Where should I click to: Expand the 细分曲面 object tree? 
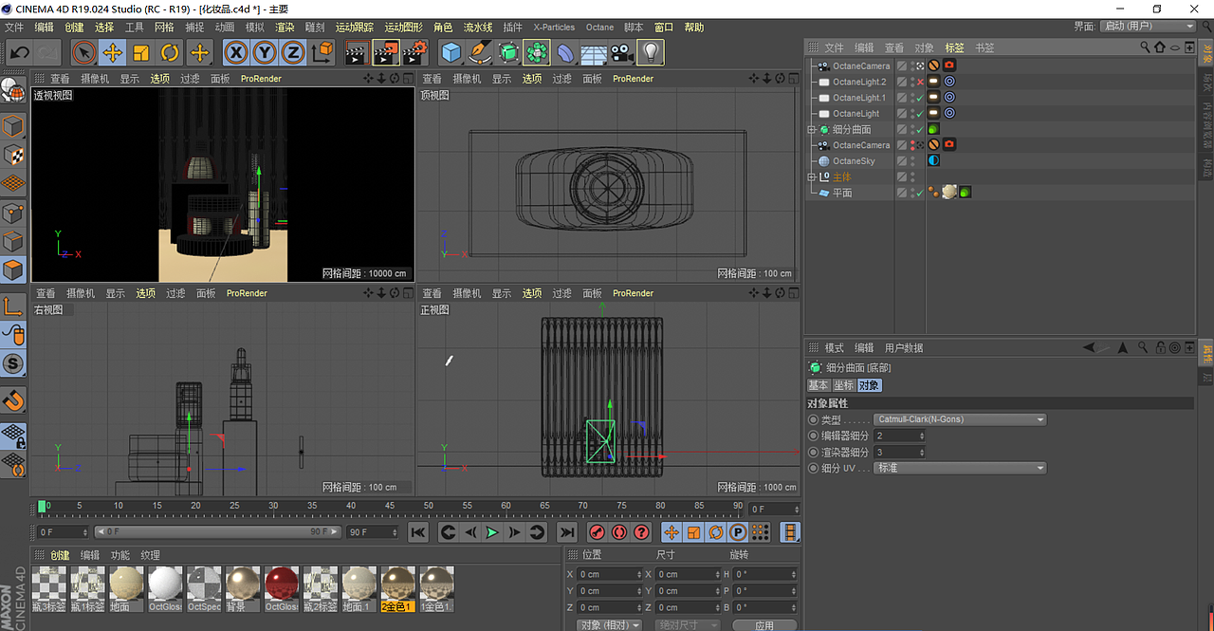click(x=811, y=129)
